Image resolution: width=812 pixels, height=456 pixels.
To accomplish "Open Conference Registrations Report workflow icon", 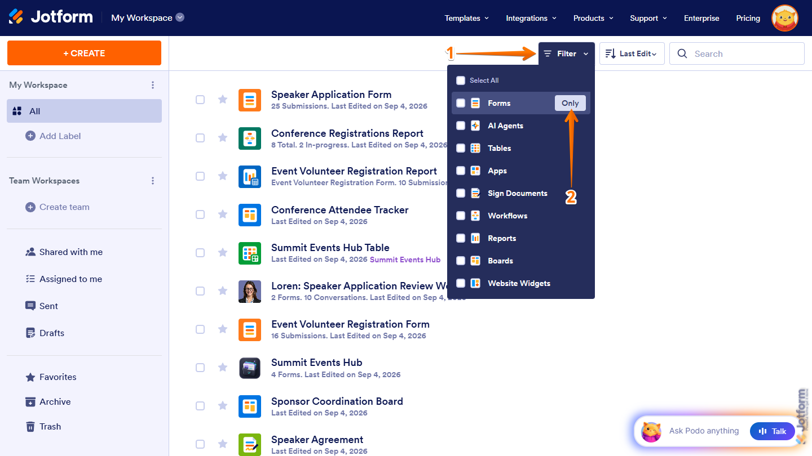I will pos(250,138).
